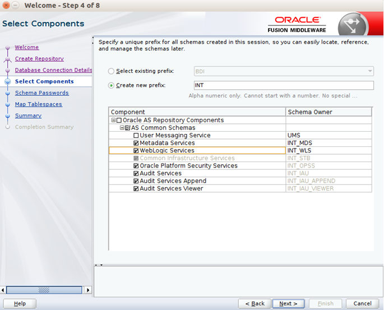Uncheck Metadata Services checkbox
384x310 pixels.
(x=136, y=143)
